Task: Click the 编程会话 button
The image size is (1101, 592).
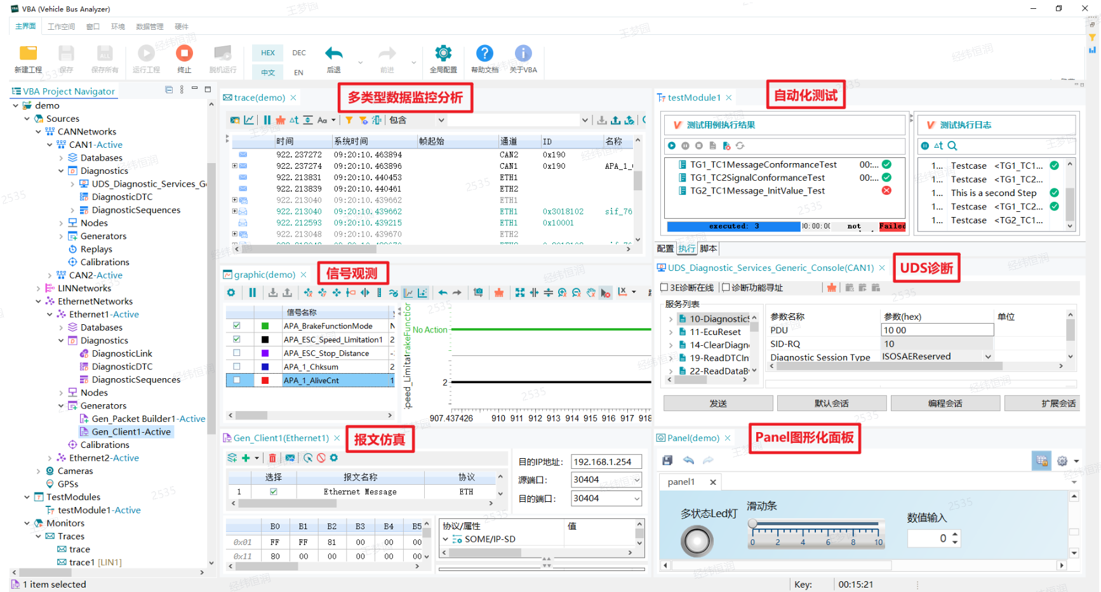Action: pyautogui.click(x=945, y=404)
